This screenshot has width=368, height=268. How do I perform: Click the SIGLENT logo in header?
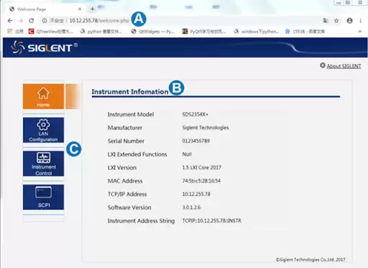pyautogui.click(x=45, y=47)
